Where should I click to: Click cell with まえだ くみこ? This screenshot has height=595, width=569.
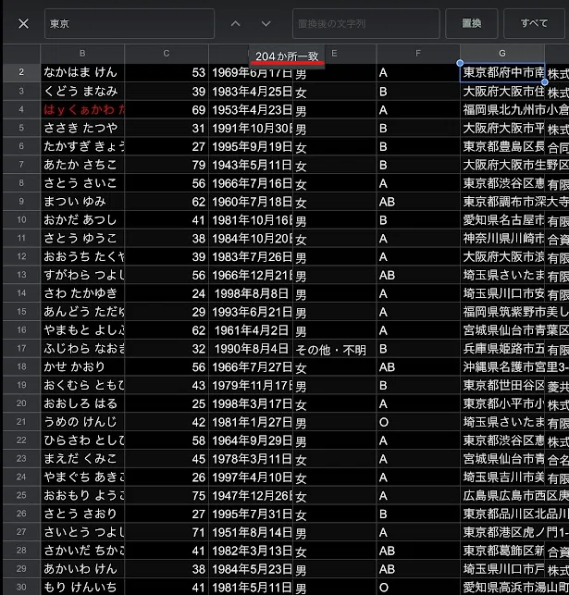tap(82, 459)
